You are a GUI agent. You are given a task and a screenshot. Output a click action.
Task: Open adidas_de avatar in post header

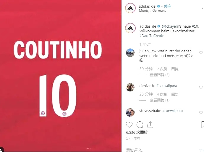[x=130, y=8]
